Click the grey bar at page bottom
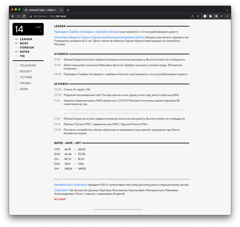The width and height of the screenshot is (240, 227). pos(118,209)
